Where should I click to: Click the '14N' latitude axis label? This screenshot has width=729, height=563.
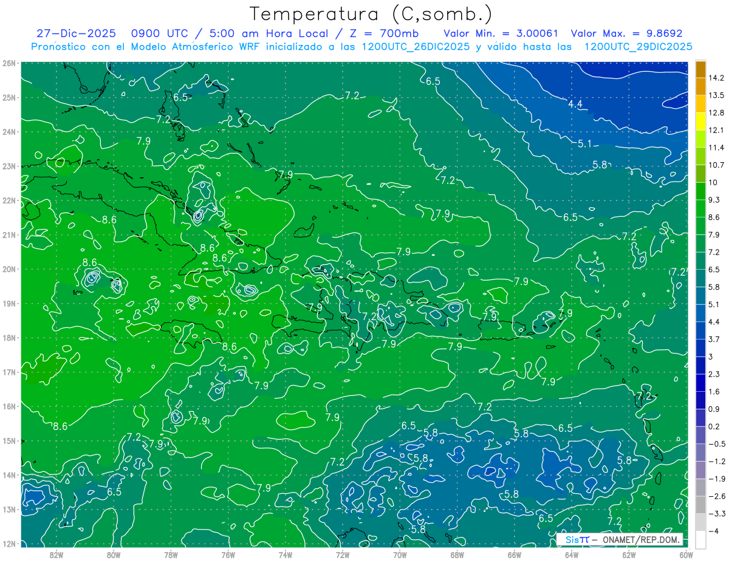(x=9, y=475)
